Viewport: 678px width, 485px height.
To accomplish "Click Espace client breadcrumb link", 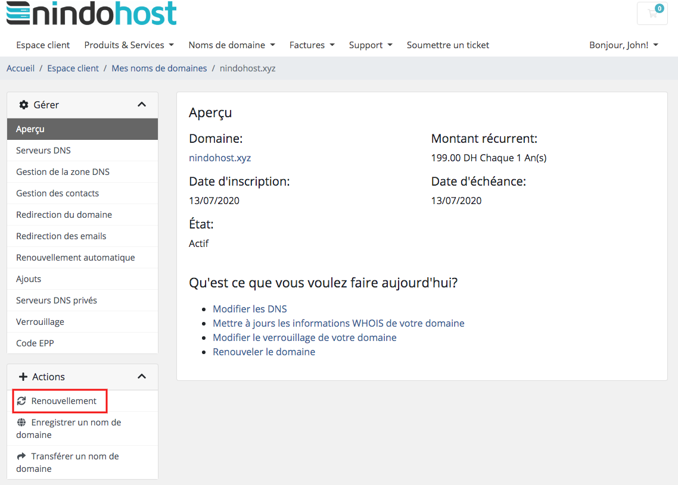I will coord(73,68).
